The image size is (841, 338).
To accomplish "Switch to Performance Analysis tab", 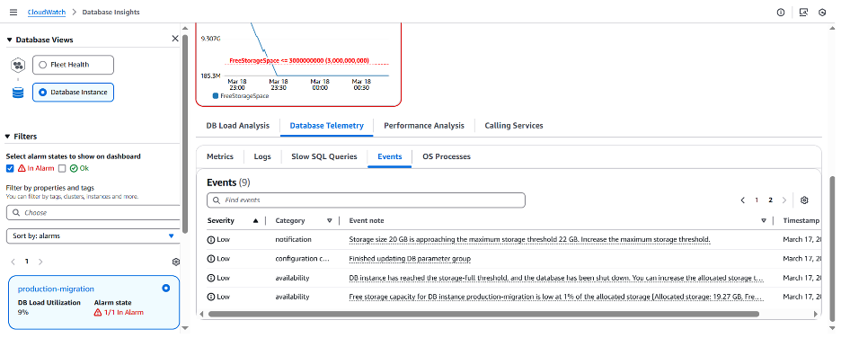I will pos(424,126).
